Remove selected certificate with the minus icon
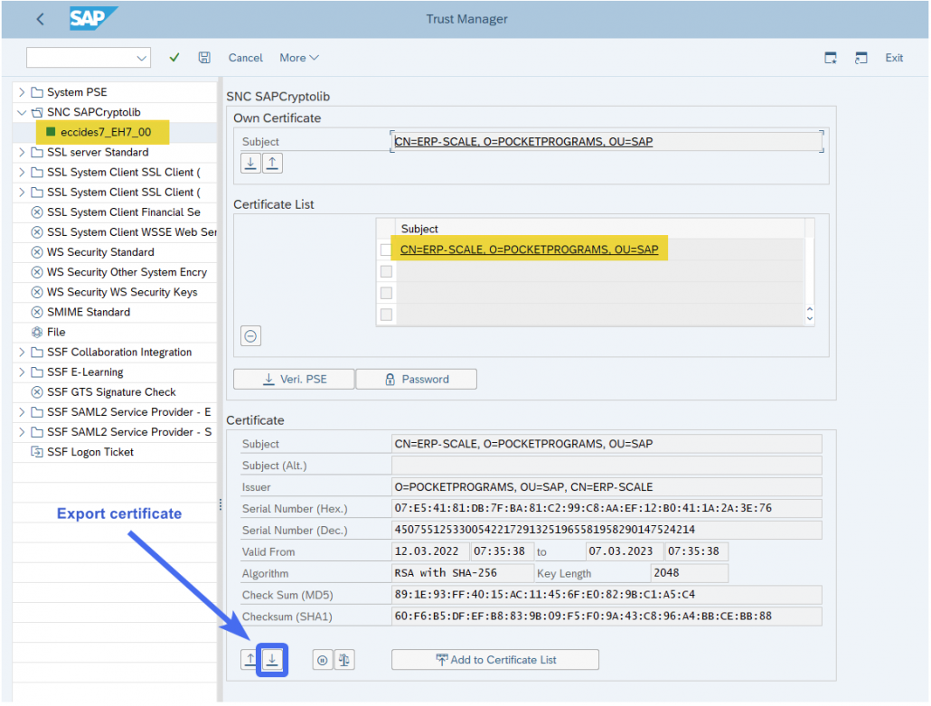Screen dimensions: 931x706 coord(249,335)
